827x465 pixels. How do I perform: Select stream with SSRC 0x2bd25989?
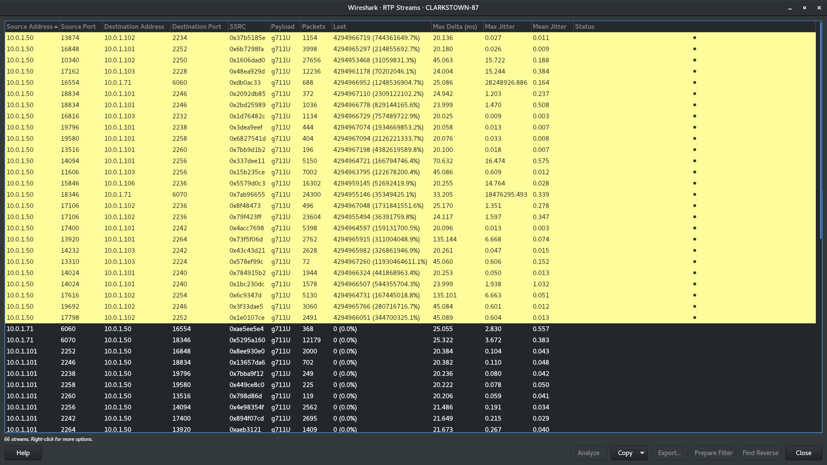410,105
